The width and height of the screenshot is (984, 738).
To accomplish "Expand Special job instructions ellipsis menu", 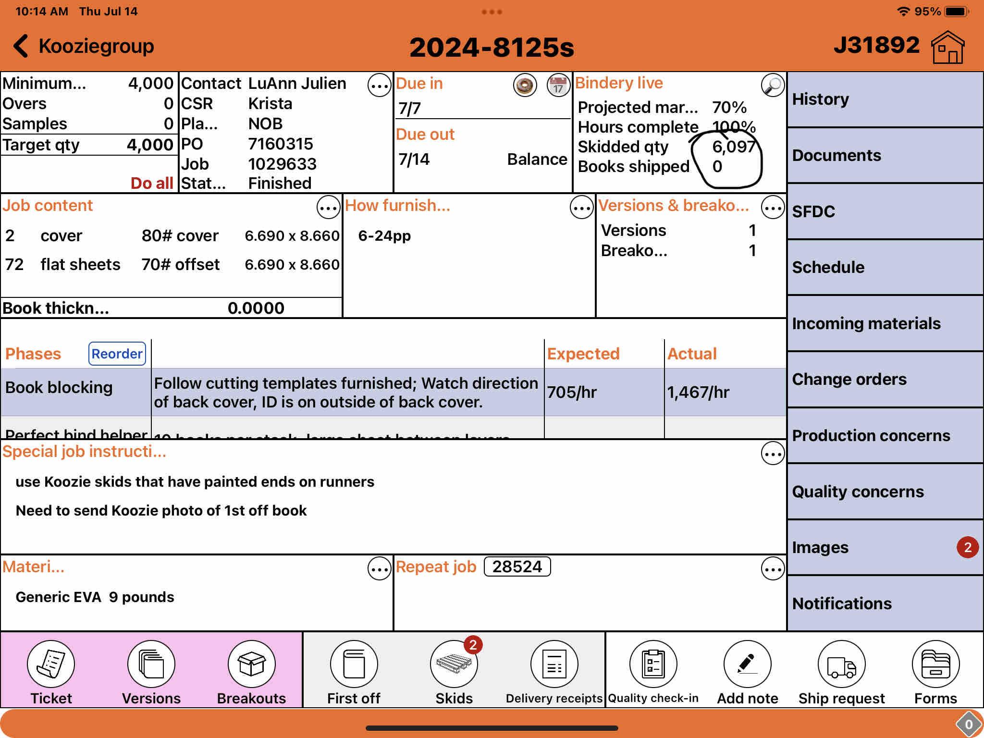I will (773, 454).
